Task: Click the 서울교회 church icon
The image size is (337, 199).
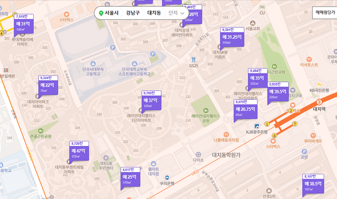Action: point(253,23)
